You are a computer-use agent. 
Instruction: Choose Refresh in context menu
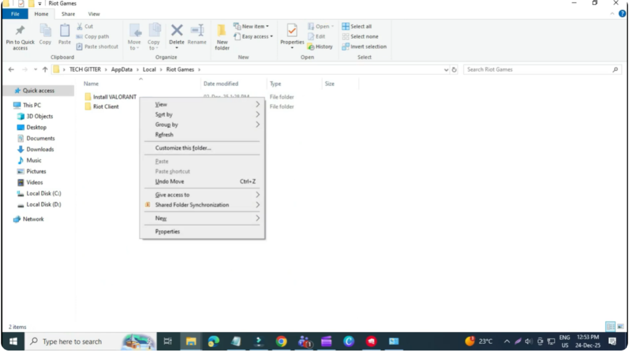(x=202, y=134)
